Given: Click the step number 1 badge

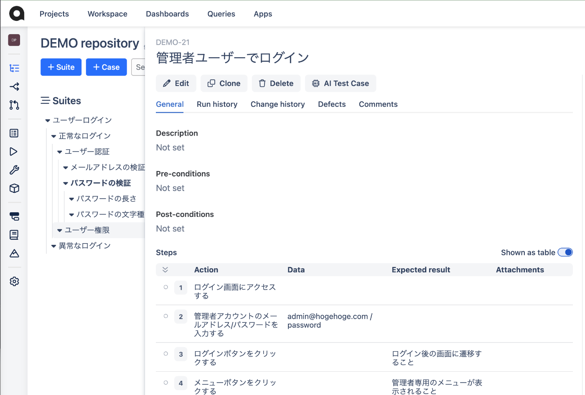Looking at the screenshot, I should click(181, 287).
